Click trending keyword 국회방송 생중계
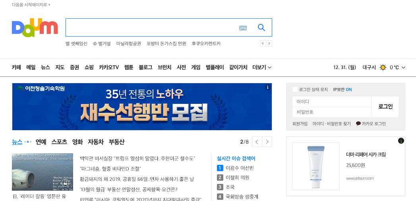The height and width of the screenshot is (201, 416). 242,197
